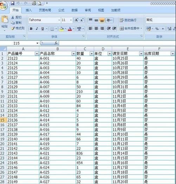Apply yellow fill color bucket
The width and height of the screenshot is (176, 184).
(x=61, y=29)
